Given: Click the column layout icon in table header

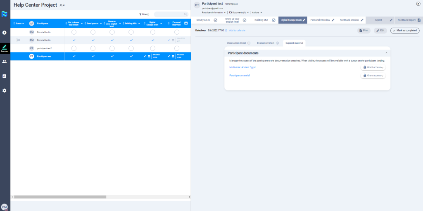Looking at the screenshot, I should click(185, 23).
